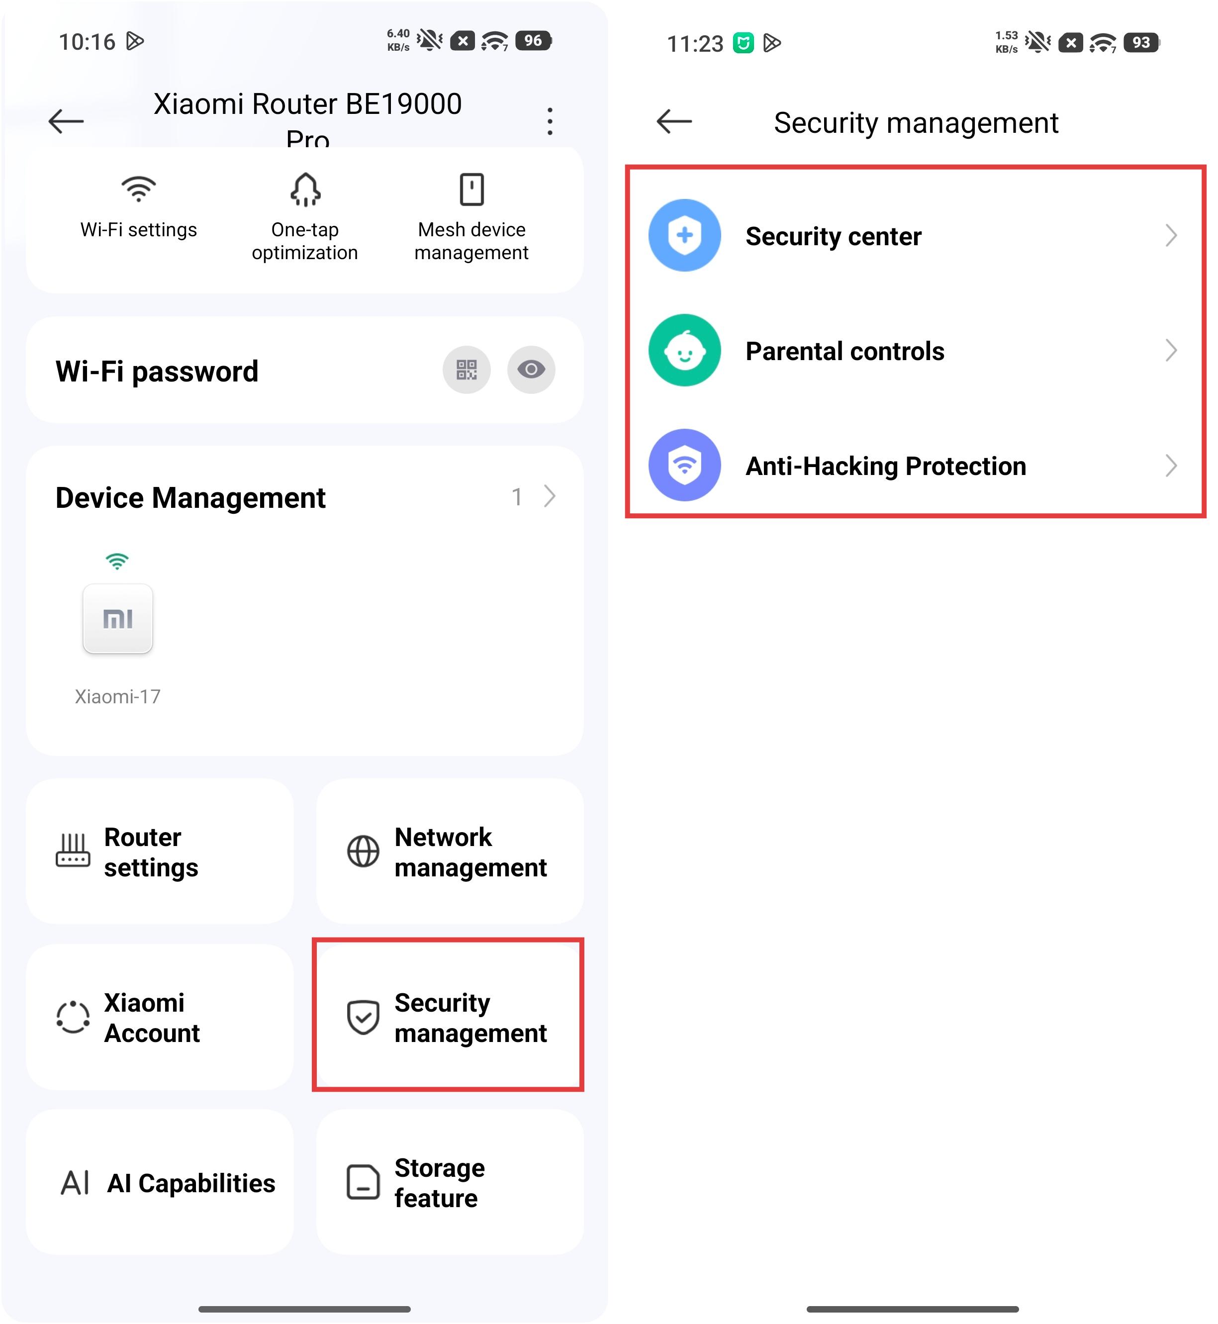The width and height of the screenshot is (1218, 1324).
Task: Open Wi-Fi settings icon
Action: click(x=138, y=189)
